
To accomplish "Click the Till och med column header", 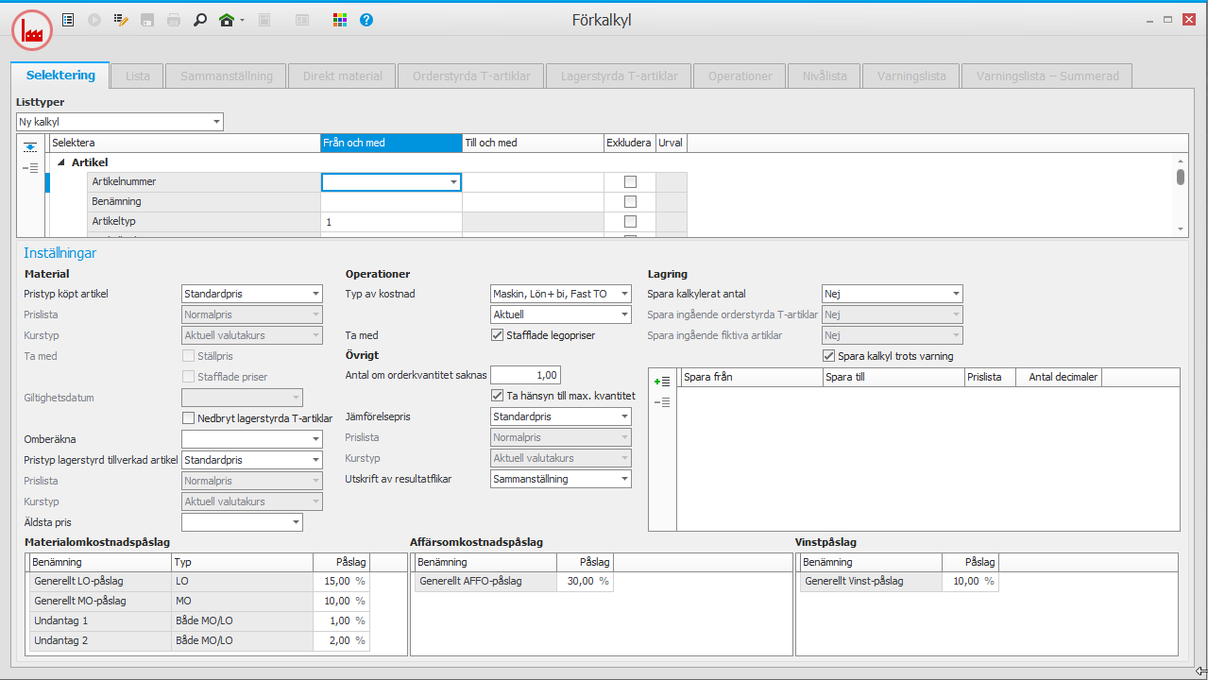I will (533, 143).
